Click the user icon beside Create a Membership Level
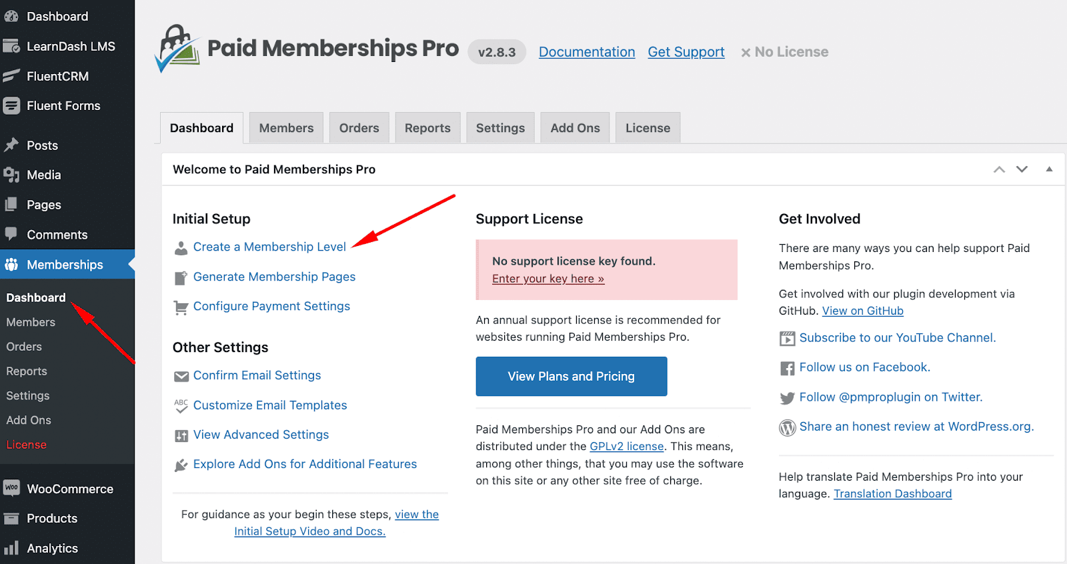 (x=181, y=248)
